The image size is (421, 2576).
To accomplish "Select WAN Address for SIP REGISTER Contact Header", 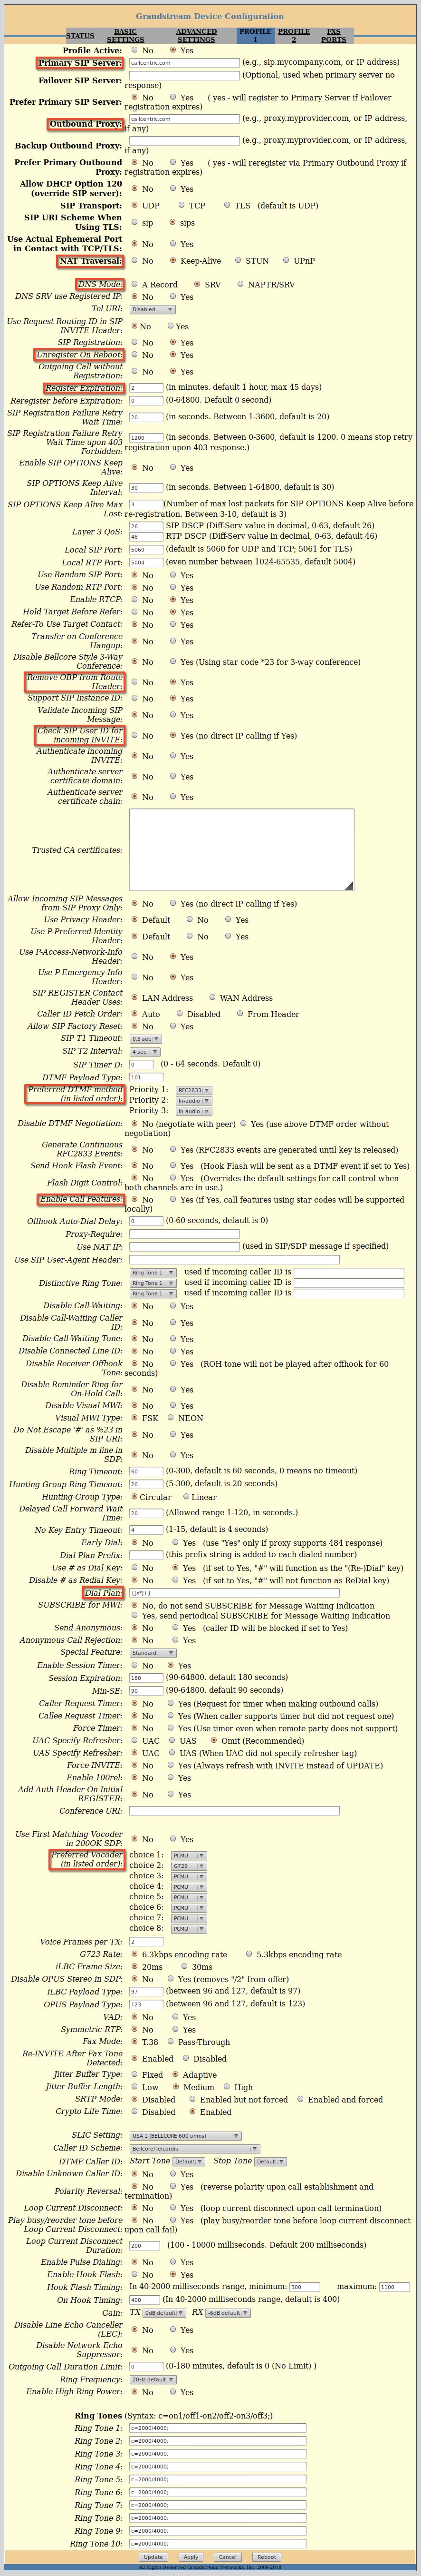I will tap(212, 997).
